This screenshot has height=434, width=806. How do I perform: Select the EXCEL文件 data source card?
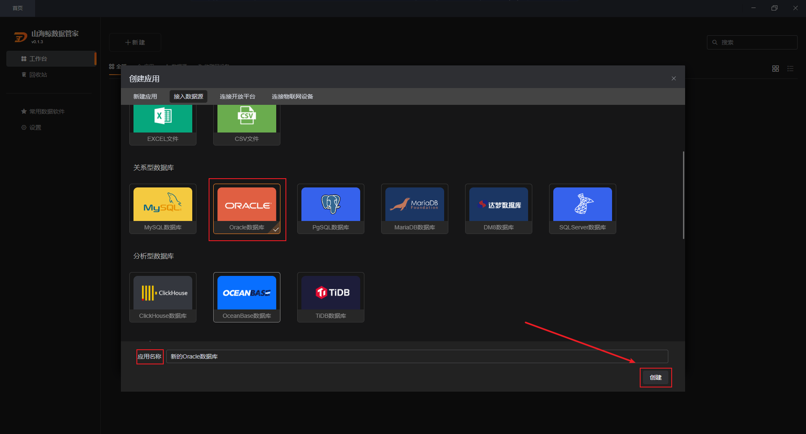tap(163, 125)
